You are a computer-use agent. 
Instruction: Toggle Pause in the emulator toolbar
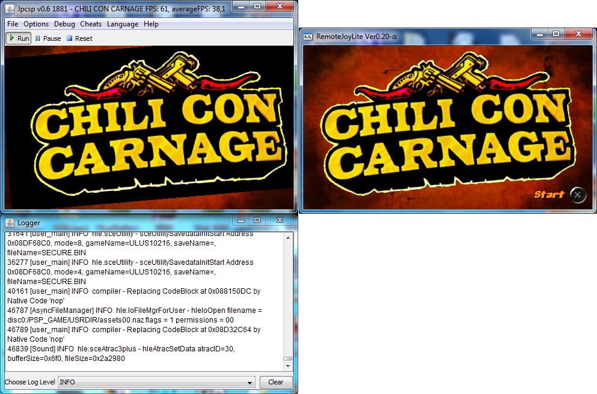(x=47, y=38)
